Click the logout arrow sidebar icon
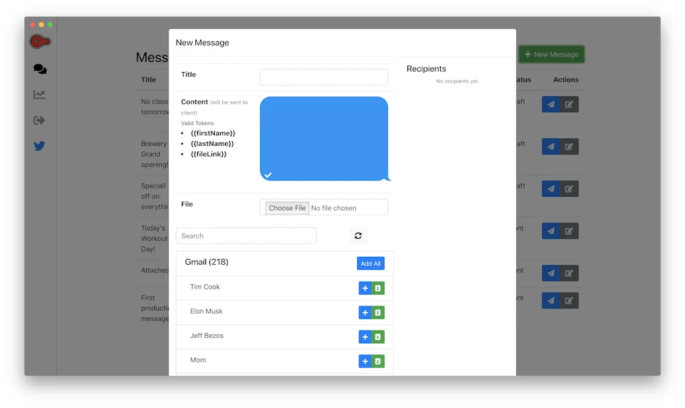Viewport: 685px width, 408px height. tap(39, 120)
